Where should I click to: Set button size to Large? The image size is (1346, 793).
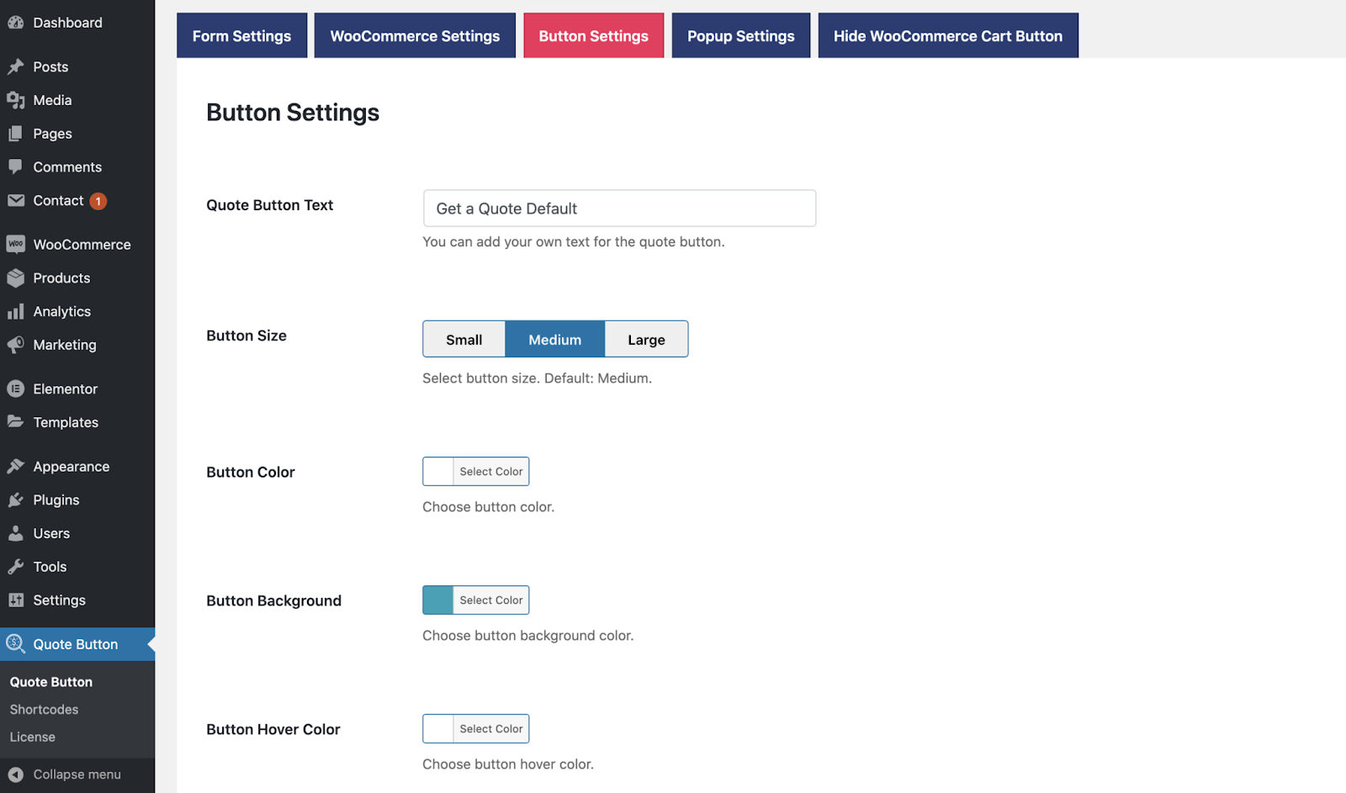(646, 339)
